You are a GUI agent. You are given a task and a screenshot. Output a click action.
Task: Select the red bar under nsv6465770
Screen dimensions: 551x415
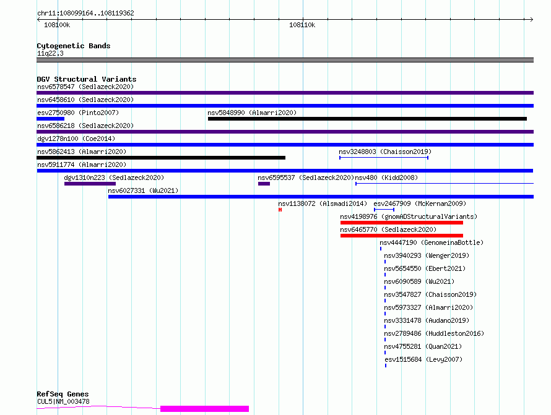point(402,236)
